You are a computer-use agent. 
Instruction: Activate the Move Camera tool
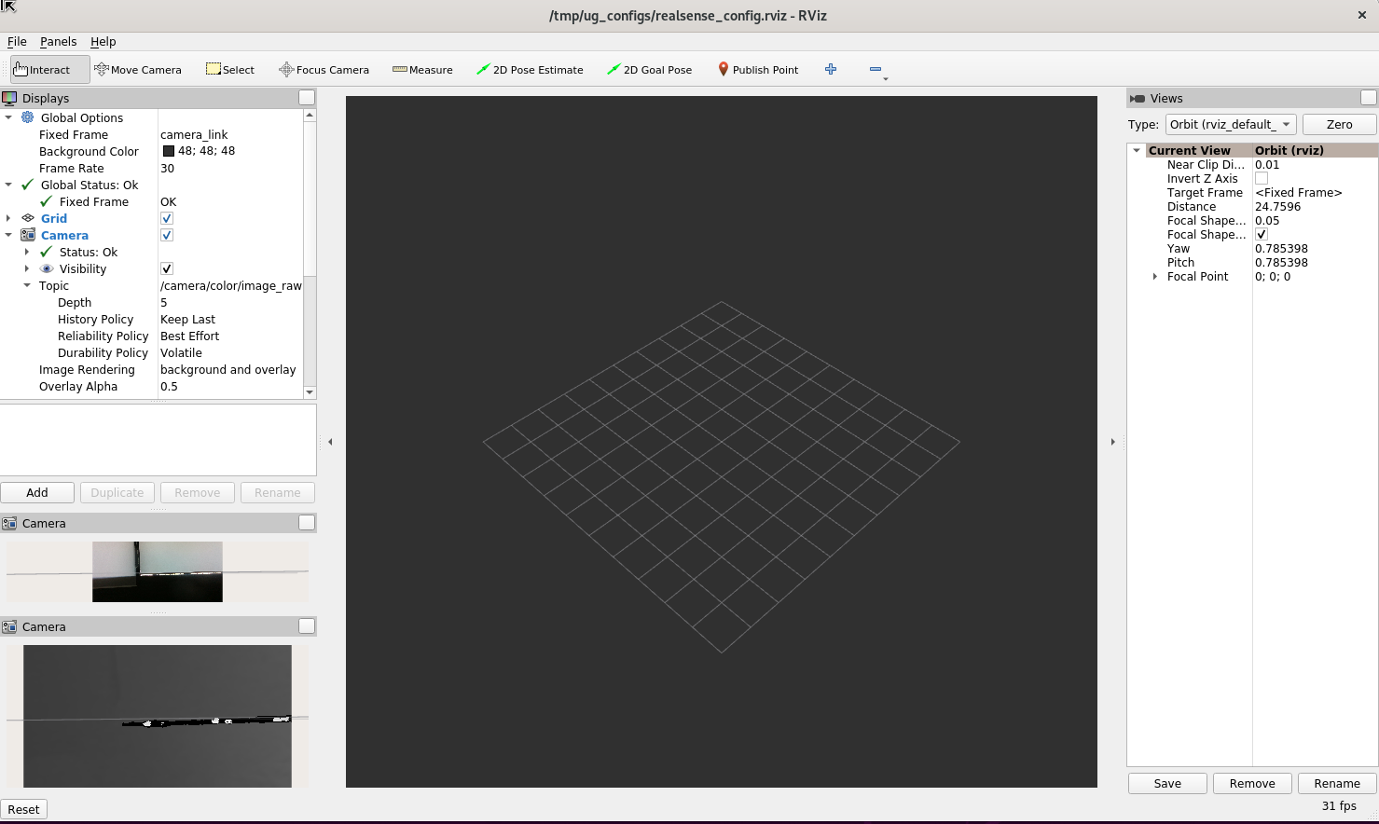click(138, 70)
